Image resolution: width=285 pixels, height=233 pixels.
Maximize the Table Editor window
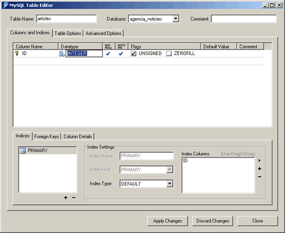pos(272,5)
